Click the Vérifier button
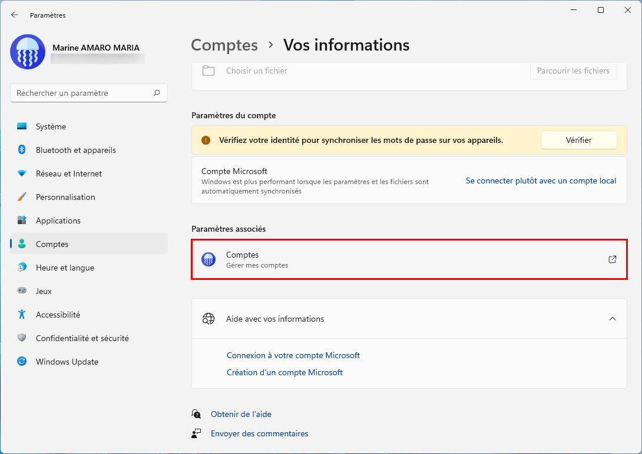The width and height of the screenshot is (642, 454). (578, 140)
